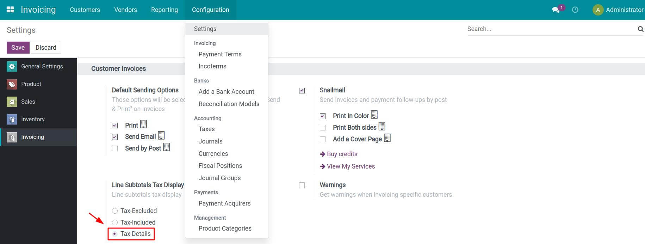
Task: Open Inventory settings from the sidebar
Action: pos(33,119)
